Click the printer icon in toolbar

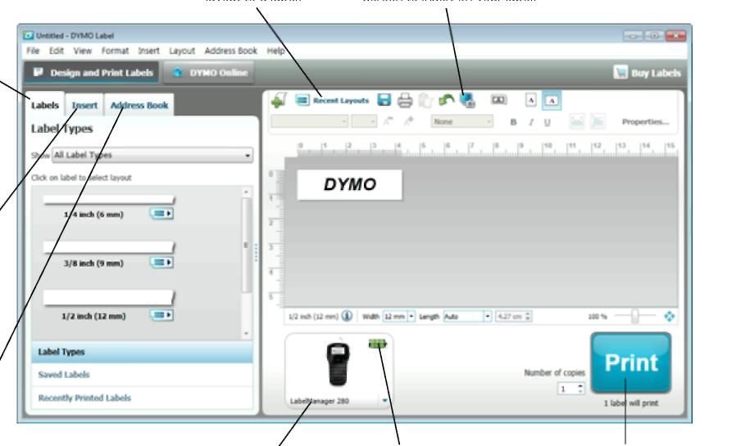coord(405,100)
